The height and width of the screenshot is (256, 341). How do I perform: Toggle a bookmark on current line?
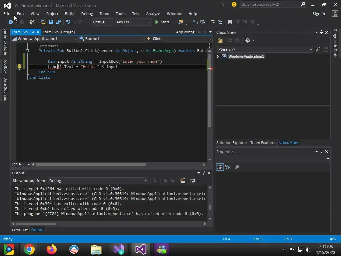pyautogui.click(x=230, y=22)
